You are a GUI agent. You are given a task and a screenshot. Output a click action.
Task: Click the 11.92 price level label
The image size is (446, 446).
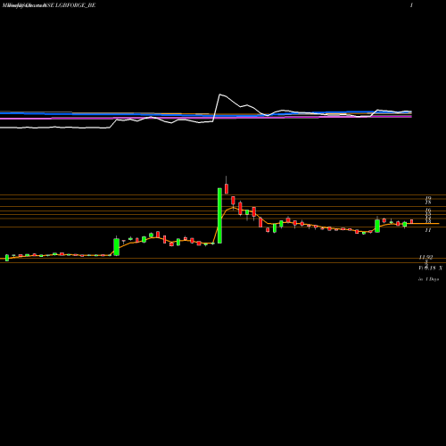click(426, 257)
